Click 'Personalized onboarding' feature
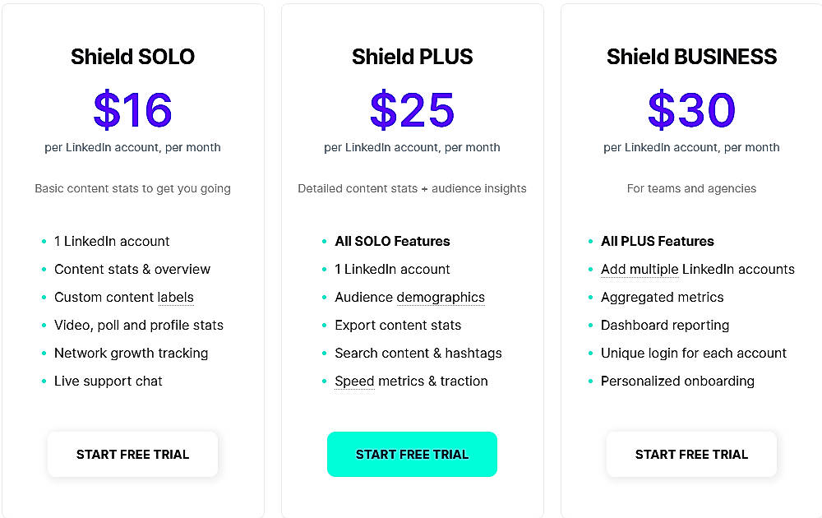The image size is (822, 518). click(x=677, y=381)
